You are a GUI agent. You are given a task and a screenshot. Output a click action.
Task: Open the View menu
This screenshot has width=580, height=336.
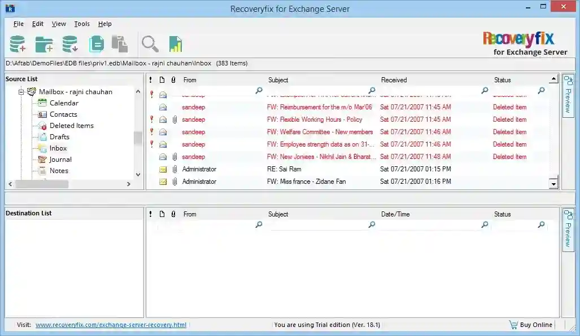click(x=59, y=24)
